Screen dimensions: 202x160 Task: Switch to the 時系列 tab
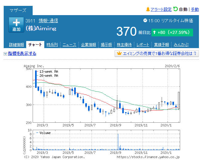52,45
